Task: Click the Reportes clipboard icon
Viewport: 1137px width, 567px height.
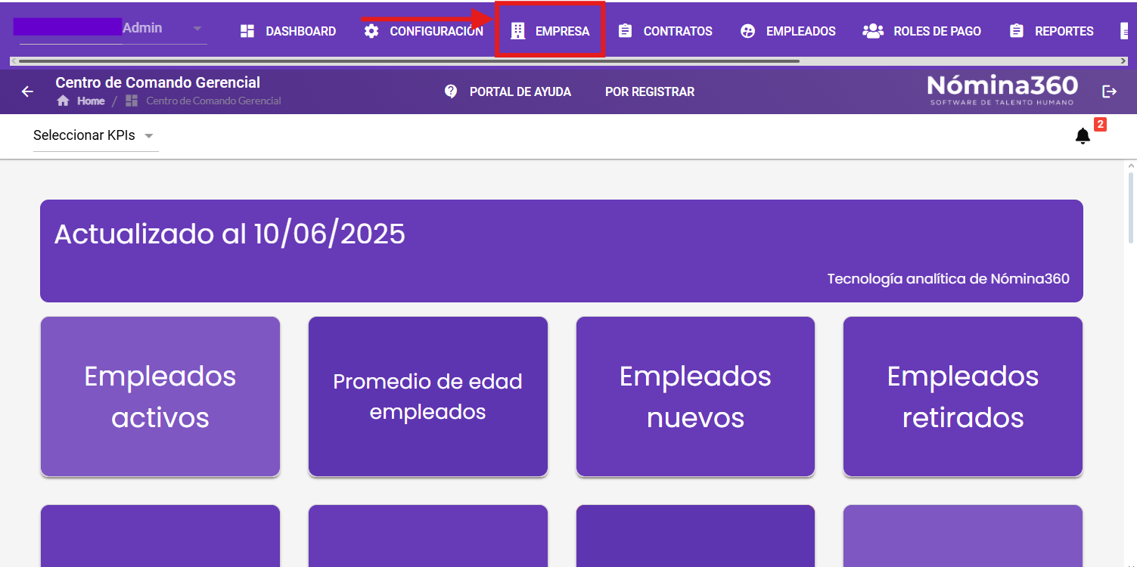Action: (1017, 31)
